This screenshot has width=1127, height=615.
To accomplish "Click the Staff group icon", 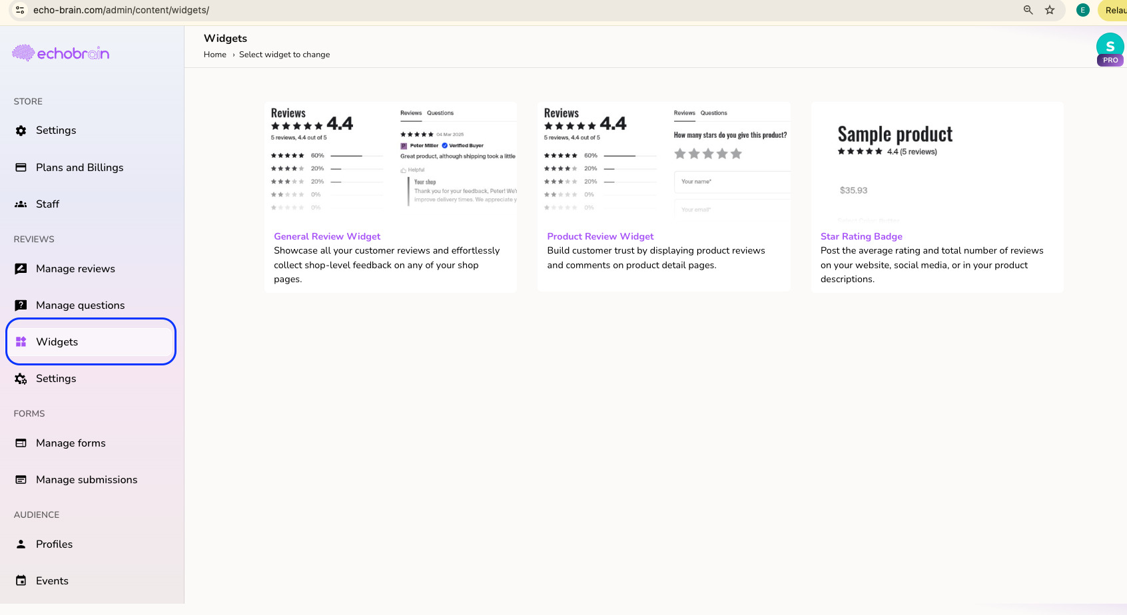I will 21,204.
